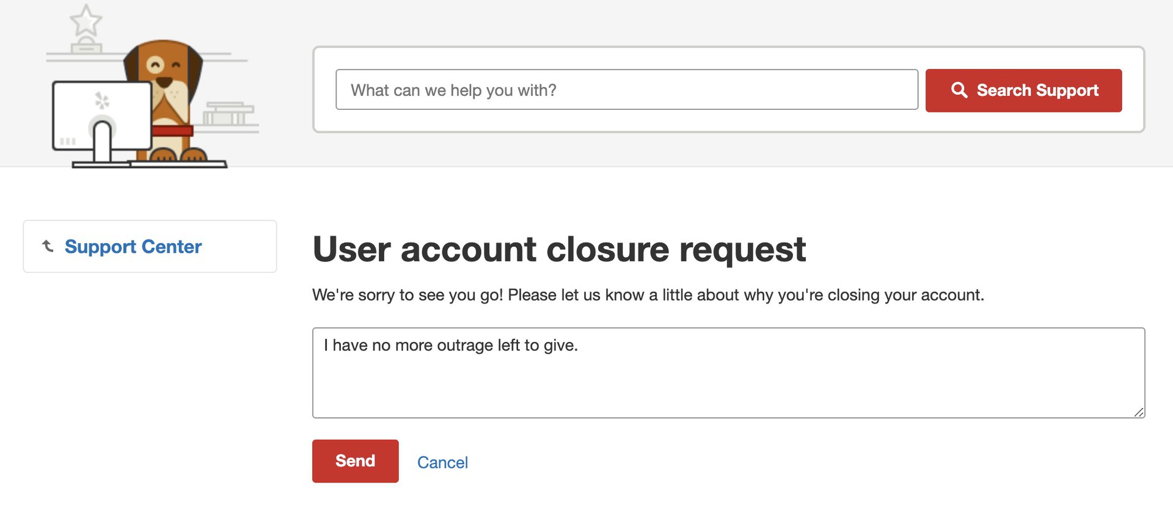The image size is (1173, 505).
Task: Click the textarea resize handle corner
Action: pos(1139,413)
